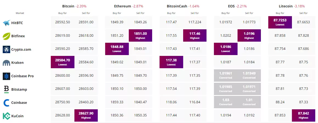Screen dimensions: 318x123
Task: Click the Coinbase blue C icon
Action: [x=7, y=102]
